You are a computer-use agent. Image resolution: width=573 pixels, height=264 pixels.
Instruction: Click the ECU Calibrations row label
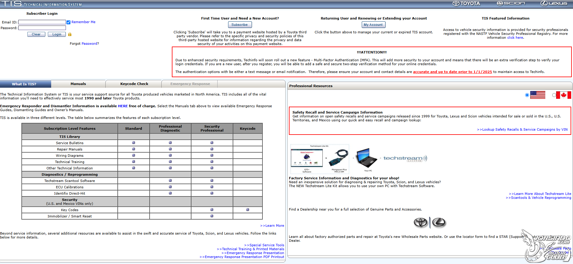click(70, 187)
